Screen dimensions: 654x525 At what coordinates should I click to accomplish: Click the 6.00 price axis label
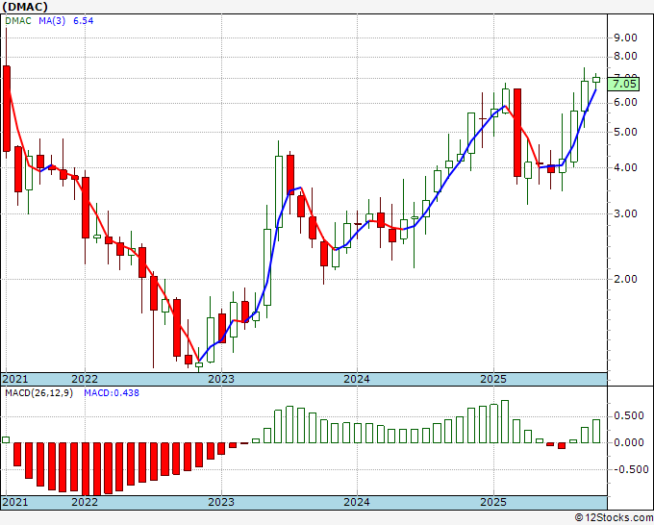(626, 103)
